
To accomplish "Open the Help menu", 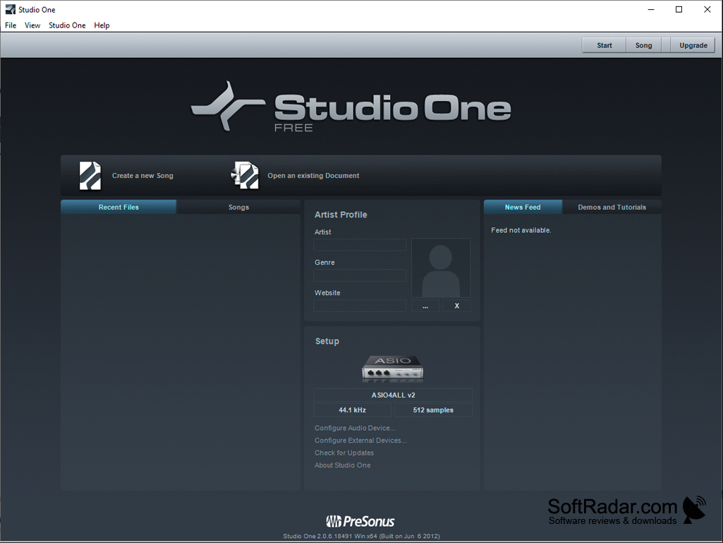I will (x=102, y=25).
